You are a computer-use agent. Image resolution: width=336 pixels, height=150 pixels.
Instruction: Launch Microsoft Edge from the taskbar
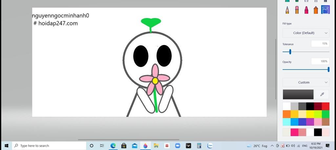pos(113,146)
